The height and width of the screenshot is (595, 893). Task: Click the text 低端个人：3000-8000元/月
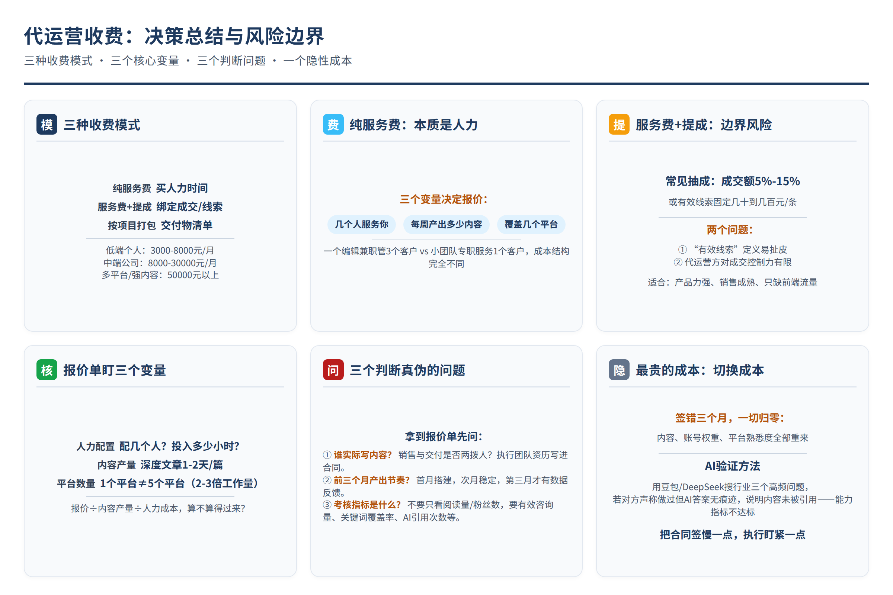(x=160, y=250)
